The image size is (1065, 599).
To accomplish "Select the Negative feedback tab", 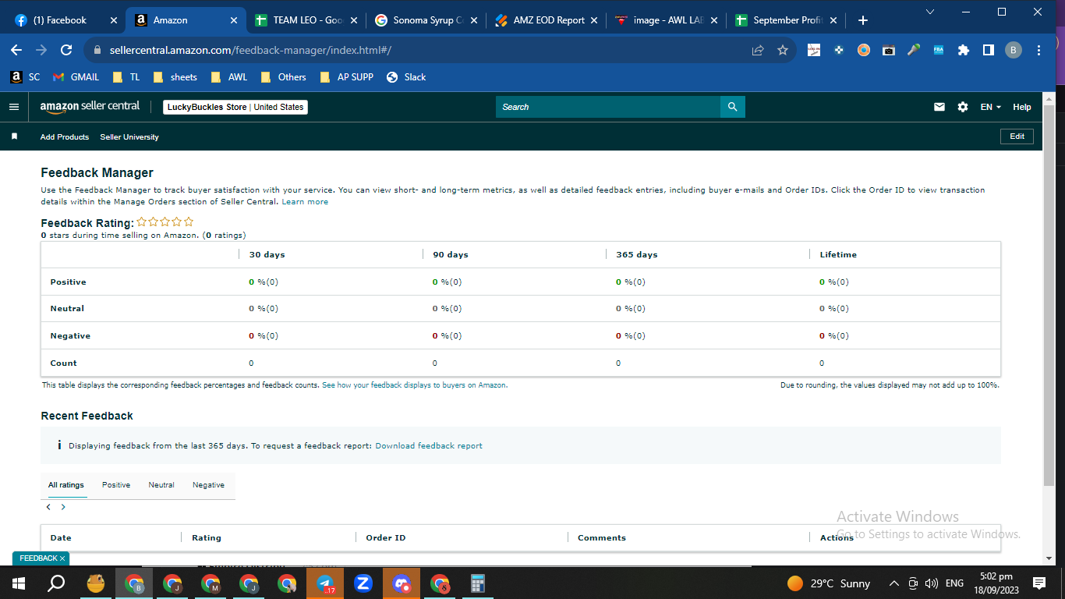I will tap(208, 485).
